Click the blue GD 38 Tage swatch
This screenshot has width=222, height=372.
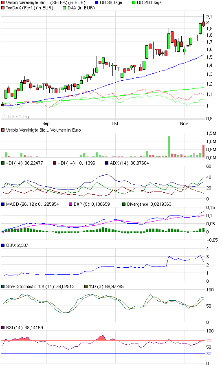pyautogui.click(x=96, y=3)
